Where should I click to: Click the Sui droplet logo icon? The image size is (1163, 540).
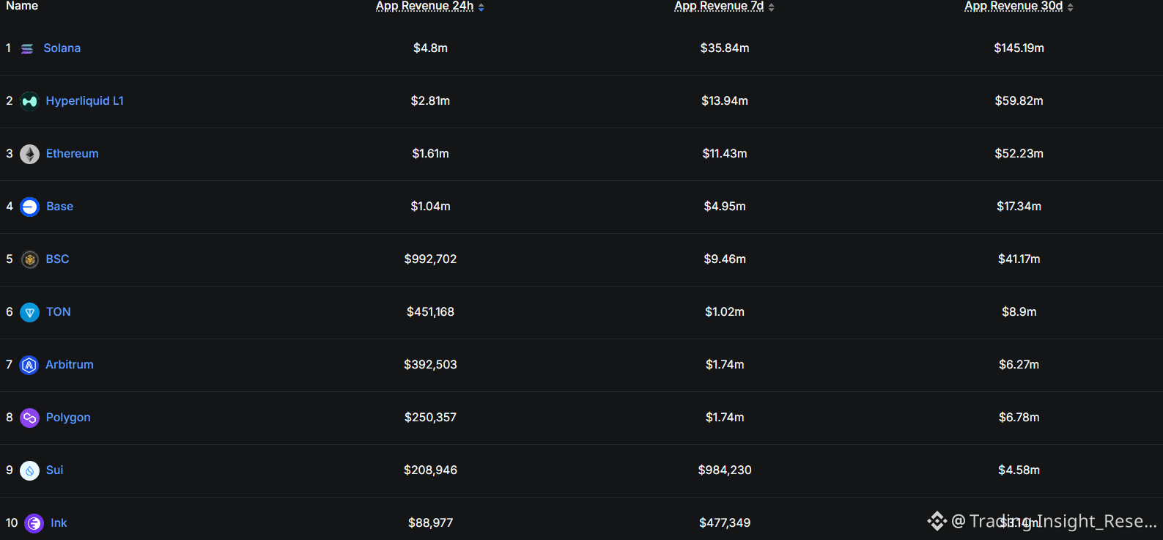coord(29,470)
